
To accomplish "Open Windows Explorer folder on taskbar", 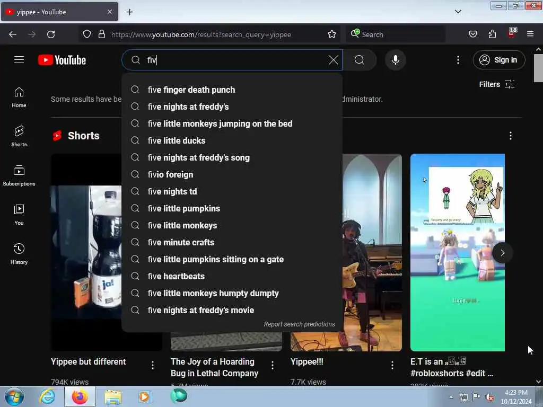I will click(113, 397).
